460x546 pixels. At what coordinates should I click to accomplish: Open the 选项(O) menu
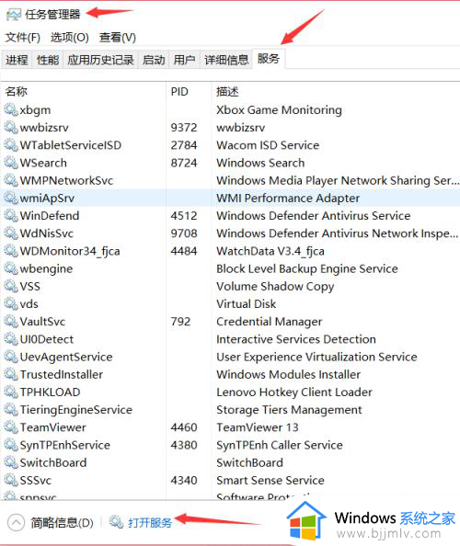pos(70,38)
